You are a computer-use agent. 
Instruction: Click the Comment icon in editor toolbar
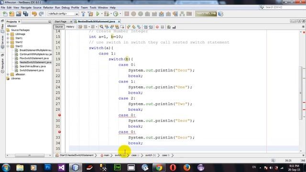(169, 27)
